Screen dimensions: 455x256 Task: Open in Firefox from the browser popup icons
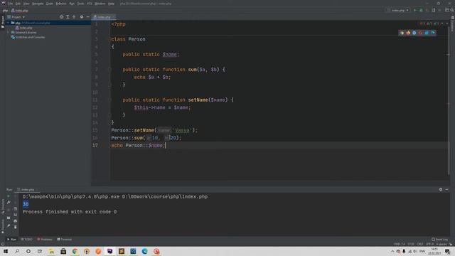tap(408, 33)
